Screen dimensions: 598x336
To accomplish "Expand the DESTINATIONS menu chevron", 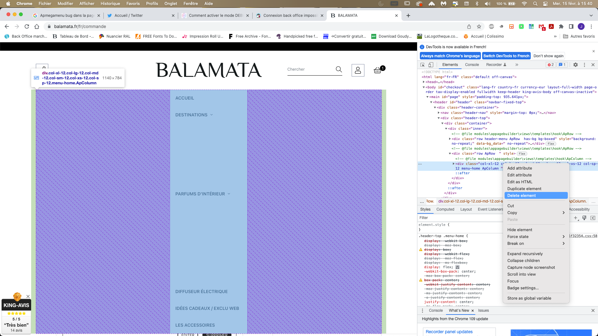I will pyautogui.click(x=211, y=115).
